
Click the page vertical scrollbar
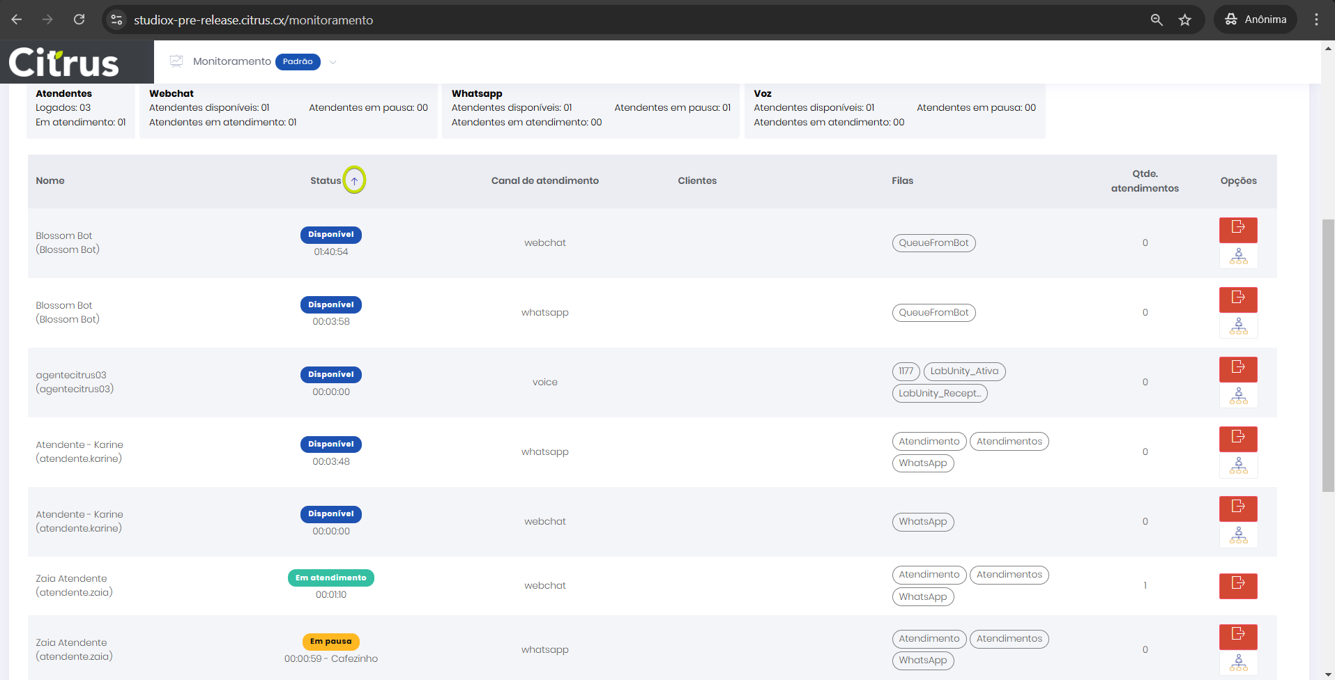(x=1328, y=355)
